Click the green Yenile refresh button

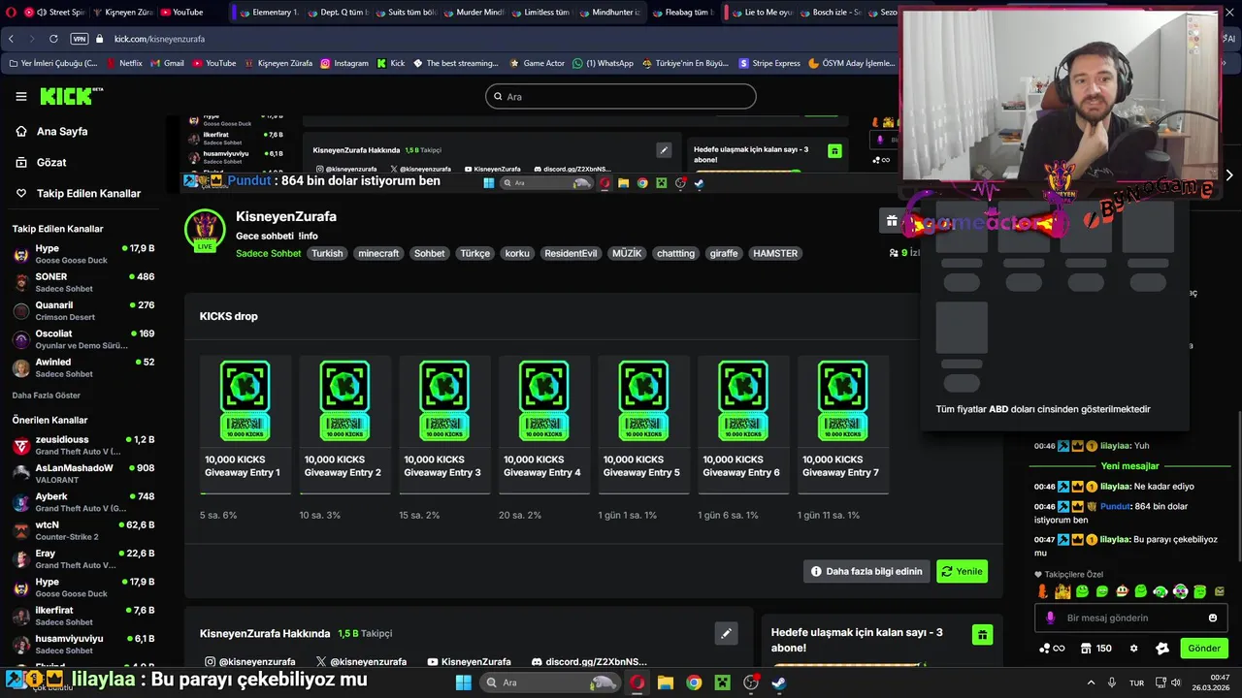point(962,571)
